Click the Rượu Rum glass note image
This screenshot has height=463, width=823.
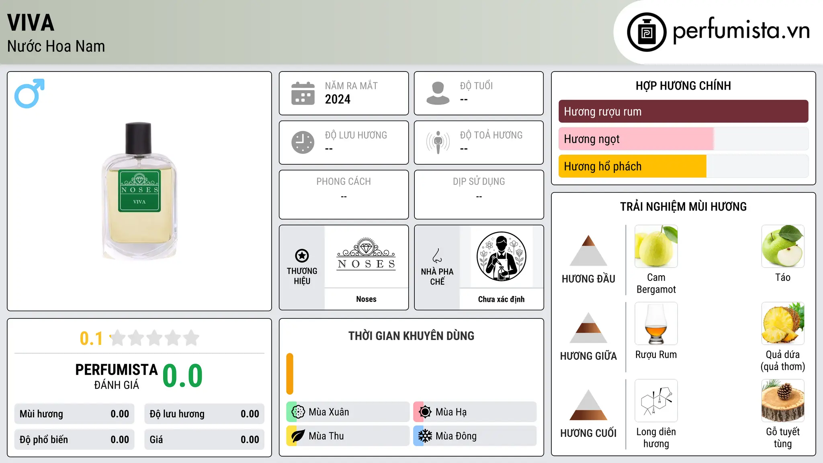(x=656, y=324)
